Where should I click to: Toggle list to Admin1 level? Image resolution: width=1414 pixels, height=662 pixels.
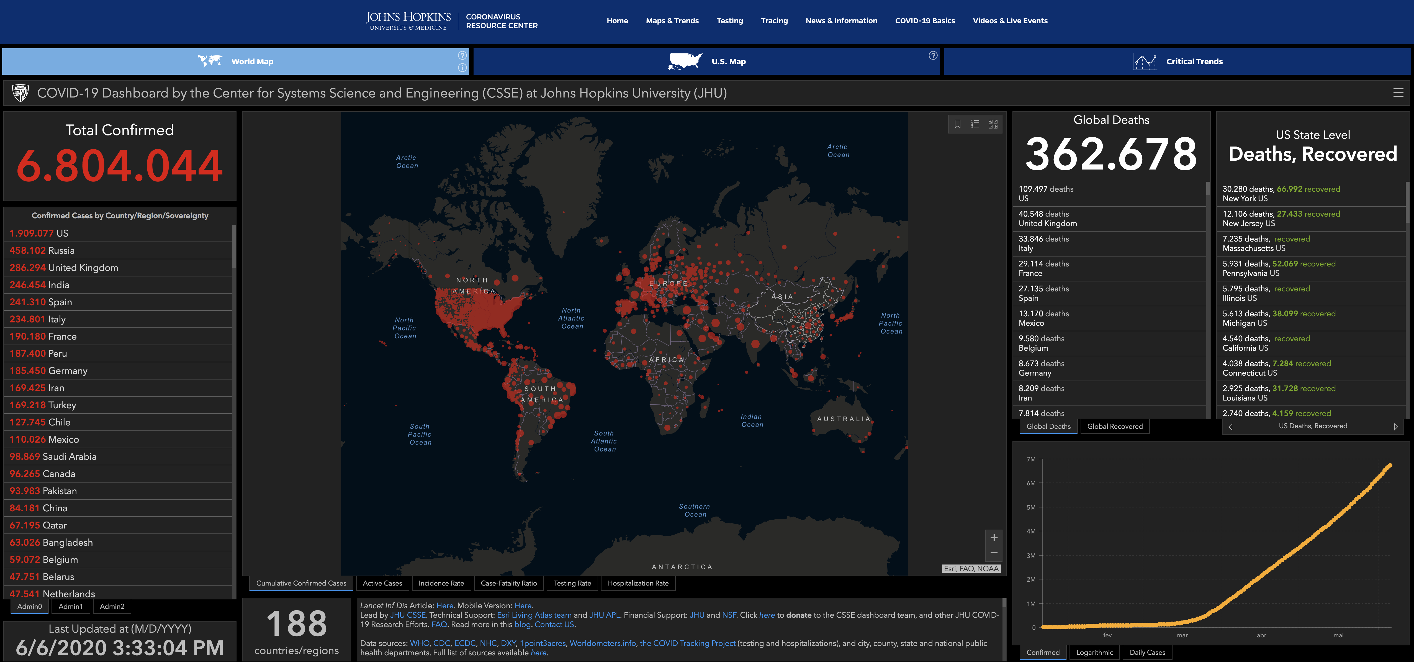click(70, 606)
